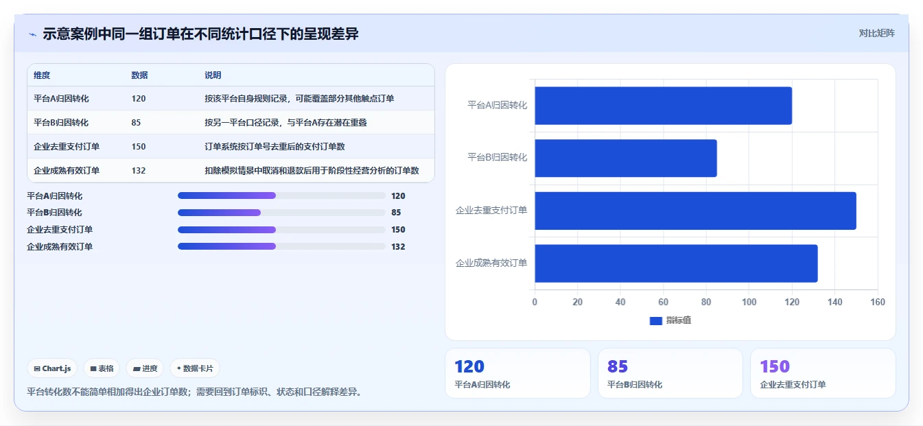Click the description starting 按另一平台口径记录
The image size is (923, 426).
(x=287, y=123)
